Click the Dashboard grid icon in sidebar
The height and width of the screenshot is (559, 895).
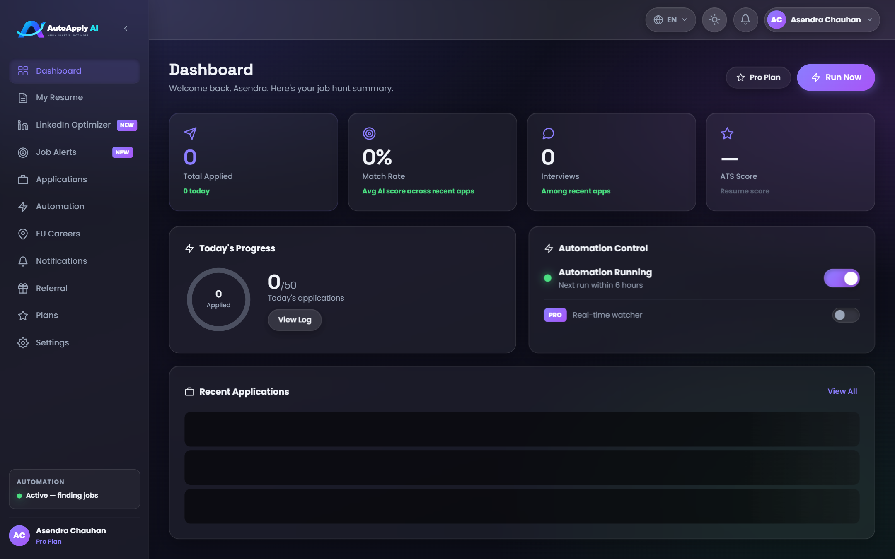pos(23,71)
